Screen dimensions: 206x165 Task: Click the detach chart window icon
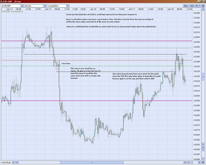point(203,6)
